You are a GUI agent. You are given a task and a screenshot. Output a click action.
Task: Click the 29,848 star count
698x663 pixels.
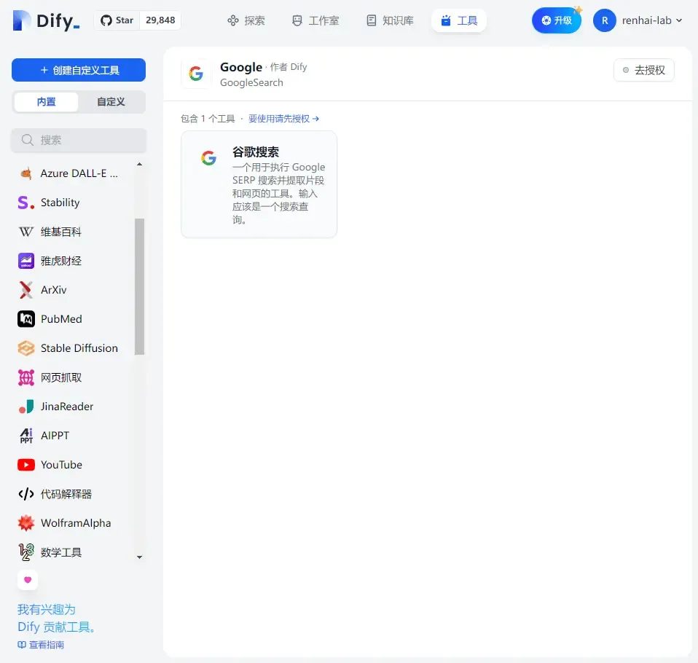(160, 20)
